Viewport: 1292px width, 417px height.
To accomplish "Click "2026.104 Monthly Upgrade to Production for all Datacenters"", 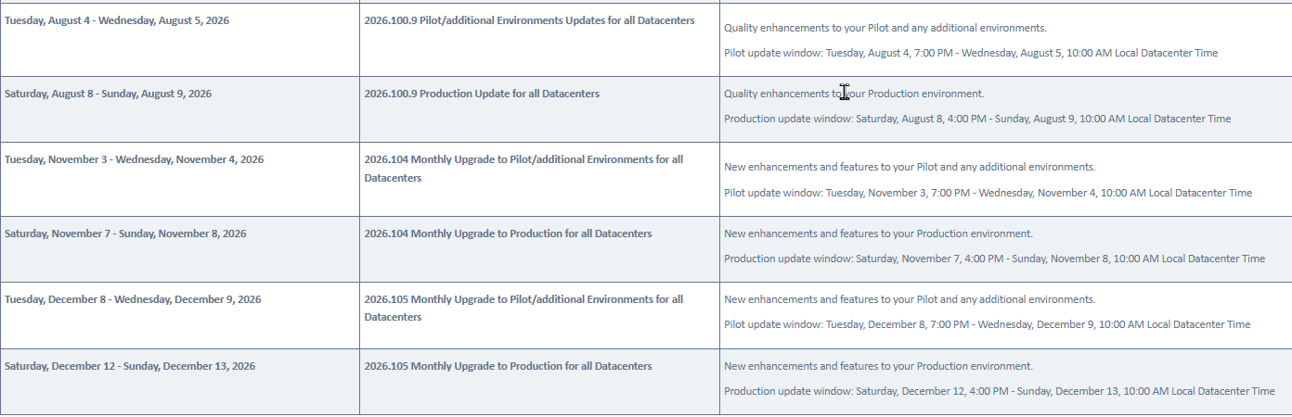I will (508, 234).
